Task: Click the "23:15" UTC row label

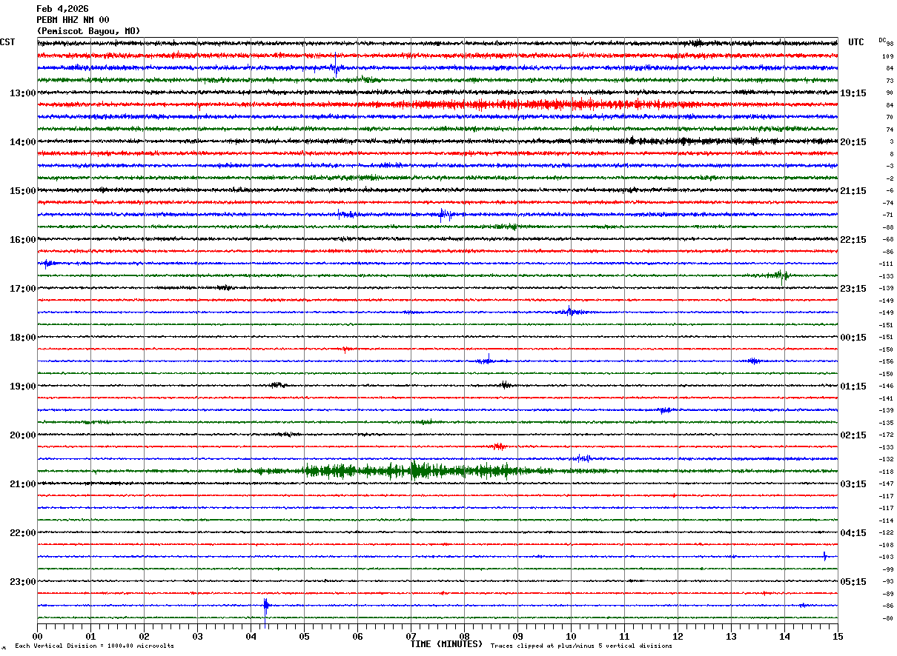Action: [x=853, y=289]
